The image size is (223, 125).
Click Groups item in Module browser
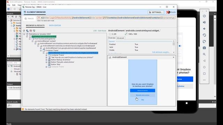[17, 69]
